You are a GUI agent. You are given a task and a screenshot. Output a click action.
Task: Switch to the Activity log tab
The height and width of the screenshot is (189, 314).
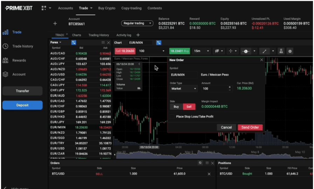124,35
